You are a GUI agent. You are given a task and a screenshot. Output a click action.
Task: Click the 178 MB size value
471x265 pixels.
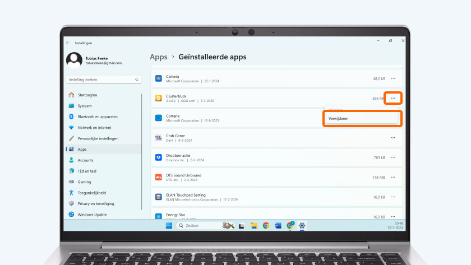[x=379, y=178]
